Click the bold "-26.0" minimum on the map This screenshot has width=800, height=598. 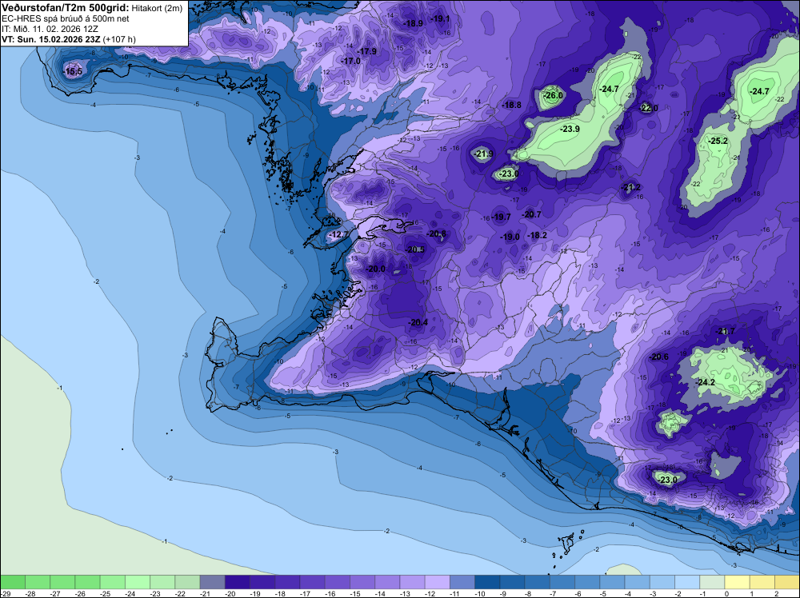tap(553, 95)
